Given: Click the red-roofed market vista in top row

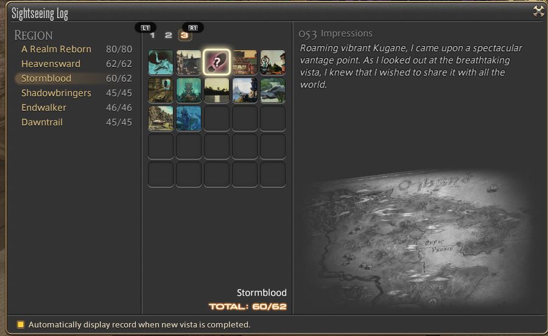Looking at the screenshot, I should point(245,62).
